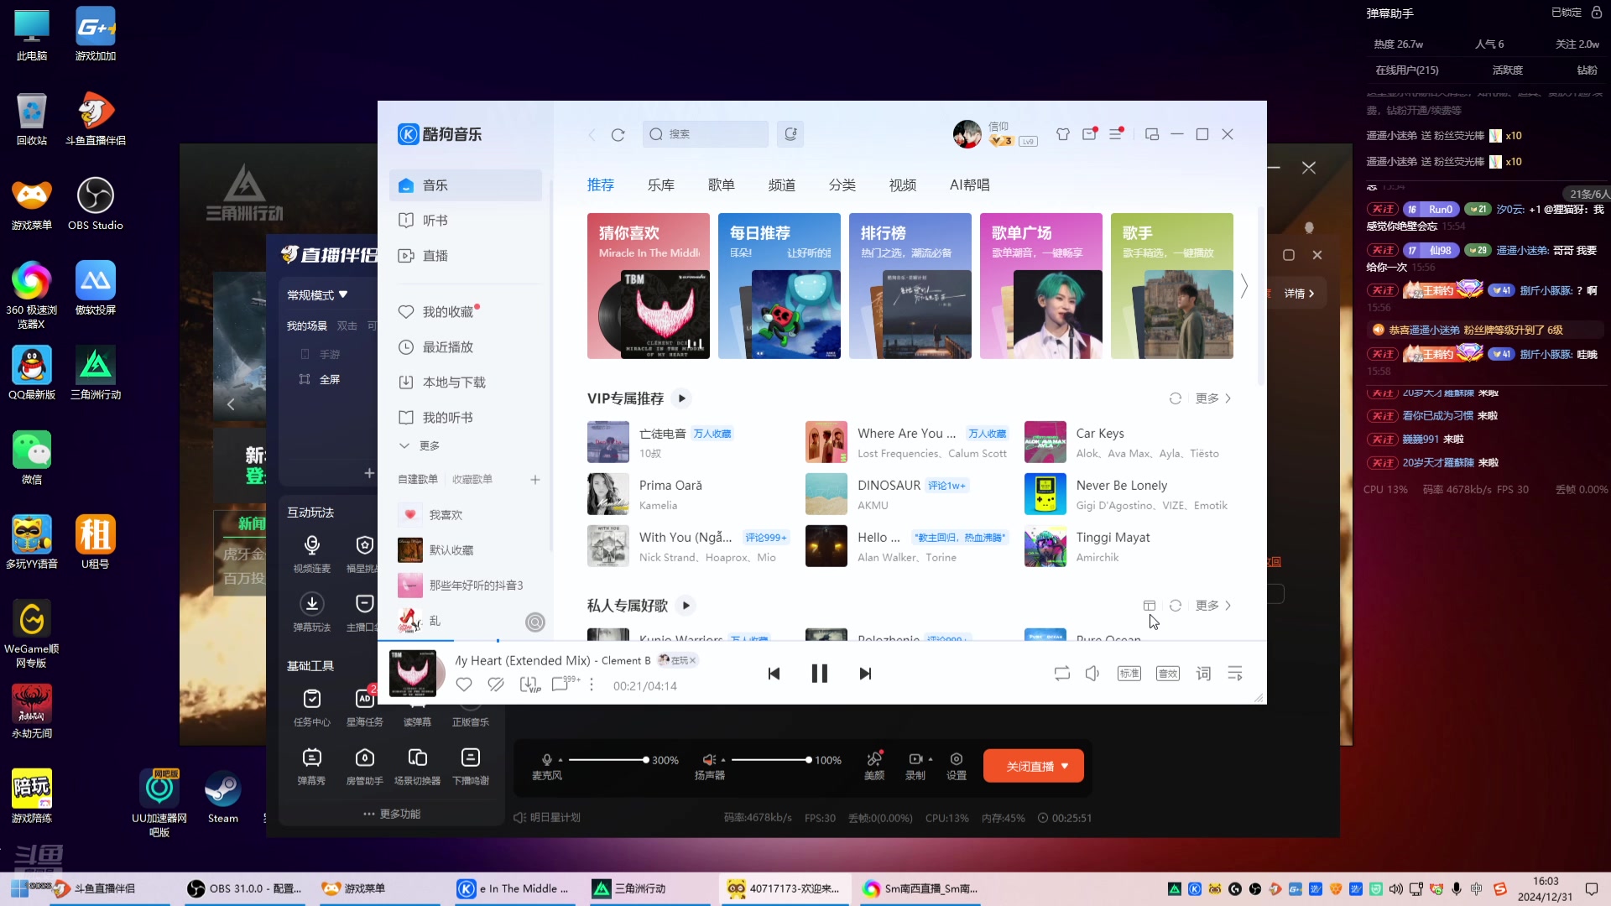Viewport: 1611px width, 906px height.
Task: Switch layout view of 私人专属好歌 section
Action: pos(1150,606)
